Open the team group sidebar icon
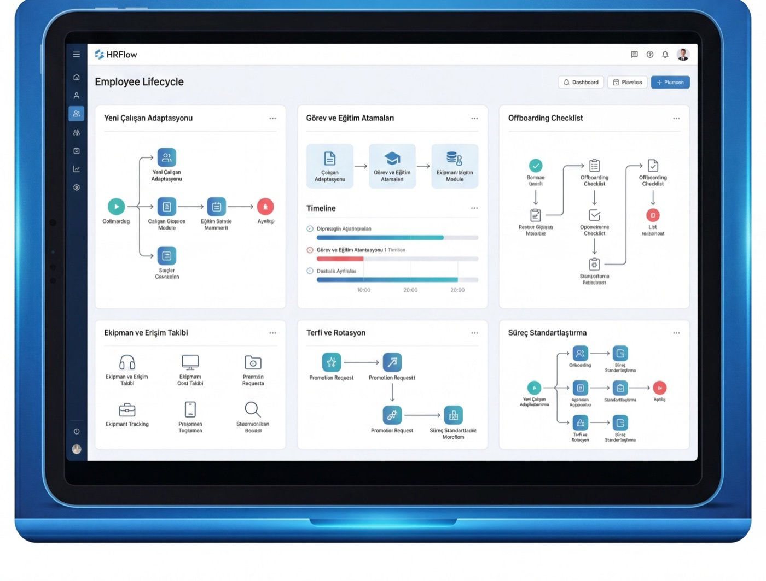 pos(77,132)
